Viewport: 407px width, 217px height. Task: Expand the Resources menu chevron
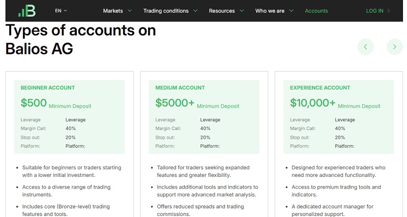click(x=242, y=11)
